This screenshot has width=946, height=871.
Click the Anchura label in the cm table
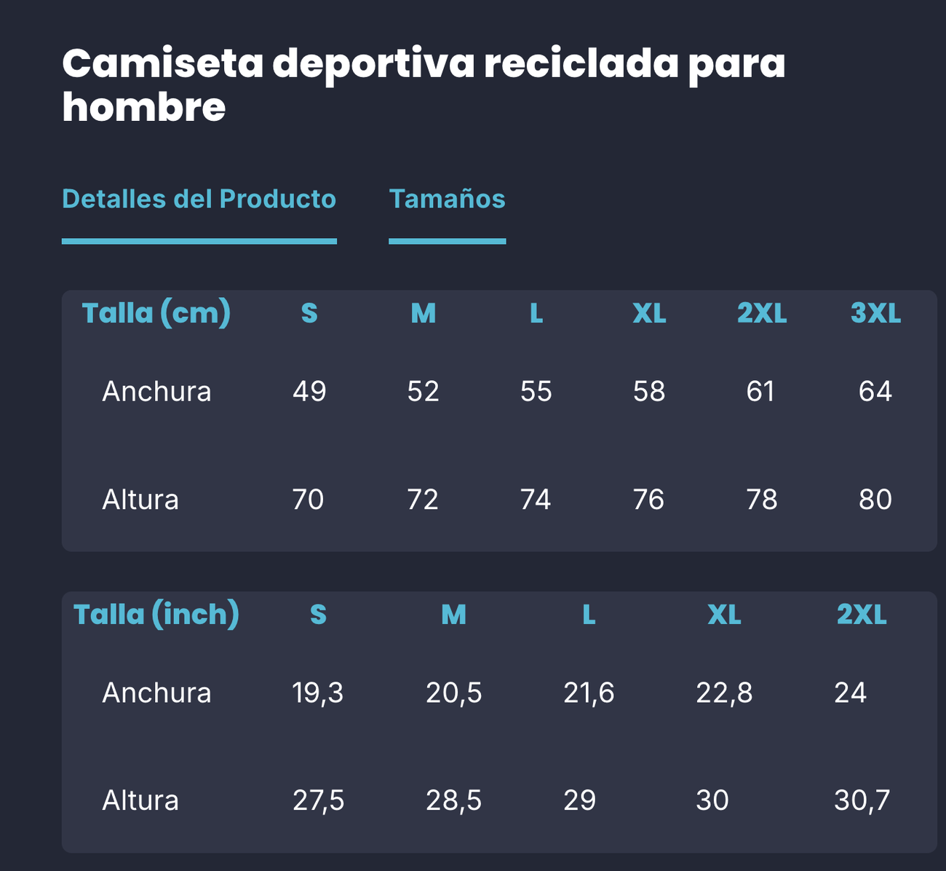[x=156, y=392]
